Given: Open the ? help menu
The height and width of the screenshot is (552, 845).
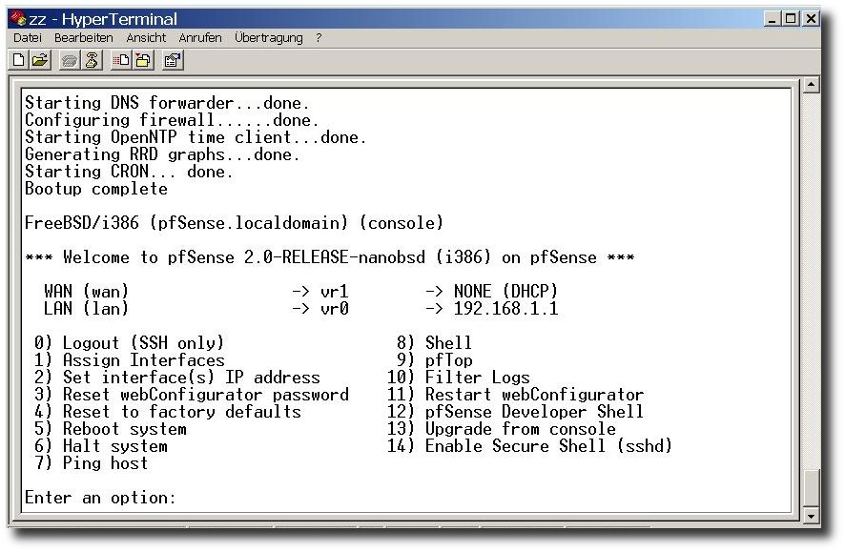Looking at the screenshot, I should tap(319, 38).
